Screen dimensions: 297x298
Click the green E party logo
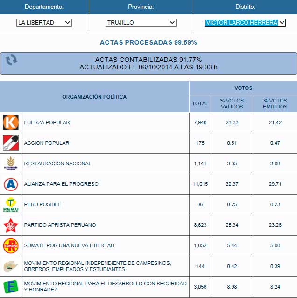pyautogui.click(x=10, y=286)
